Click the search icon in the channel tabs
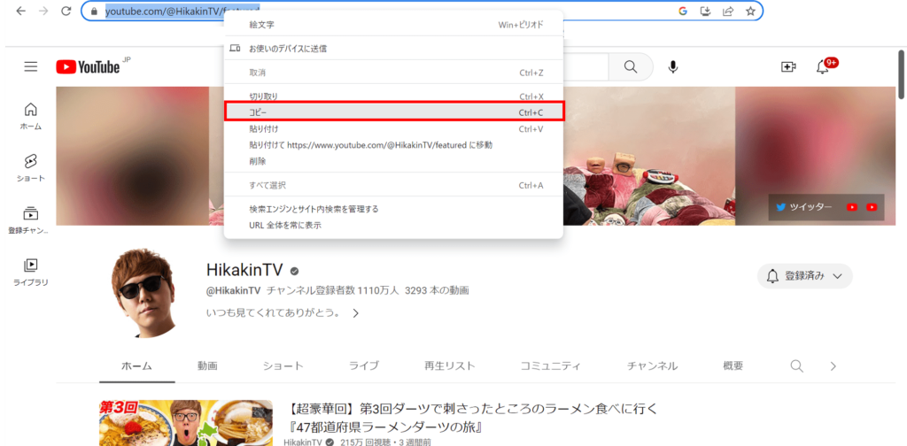 pyautogui.click(x=796, y=365)
